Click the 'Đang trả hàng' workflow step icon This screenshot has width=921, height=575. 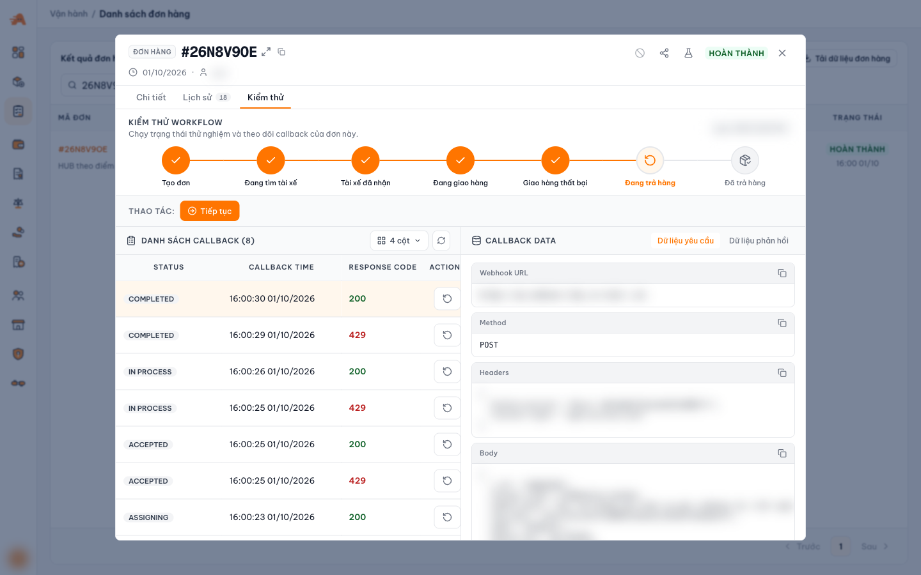click(x=650, y=160)
